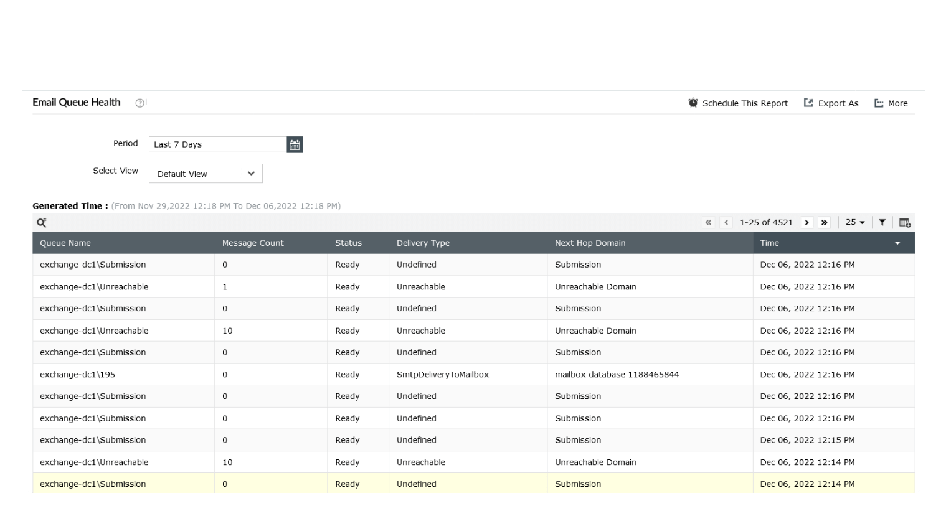Image resolution: width=946 pixels, height=516 pixels.
Task: Open the column customization icon
Action: coord(904,222)
